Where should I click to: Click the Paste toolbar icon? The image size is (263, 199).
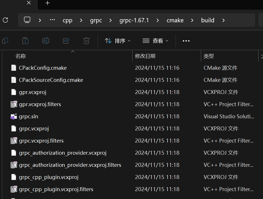pos(25,41)
